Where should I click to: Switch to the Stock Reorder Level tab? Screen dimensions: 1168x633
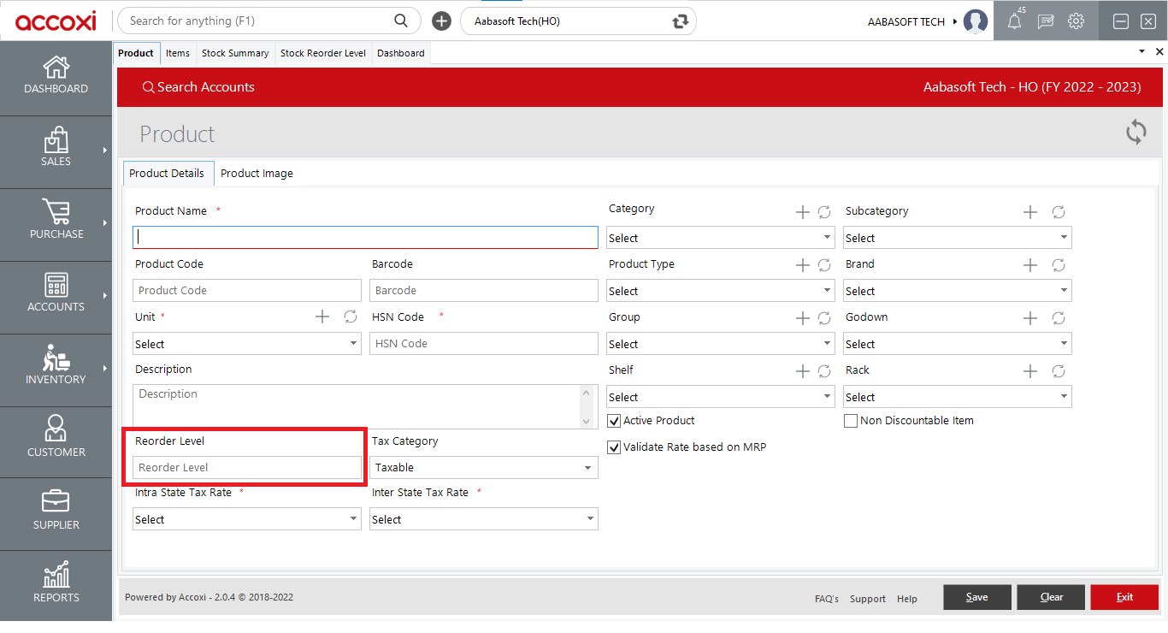(x=323, y=53)
